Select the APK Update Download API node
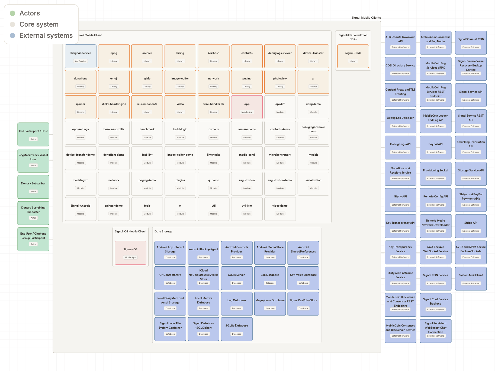The width and height of the screenshot is (495, 371). 400,43
